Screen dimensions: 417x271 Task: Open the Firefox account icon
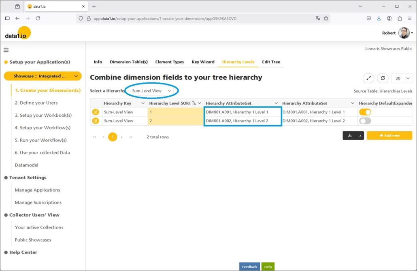coord(389,18)
